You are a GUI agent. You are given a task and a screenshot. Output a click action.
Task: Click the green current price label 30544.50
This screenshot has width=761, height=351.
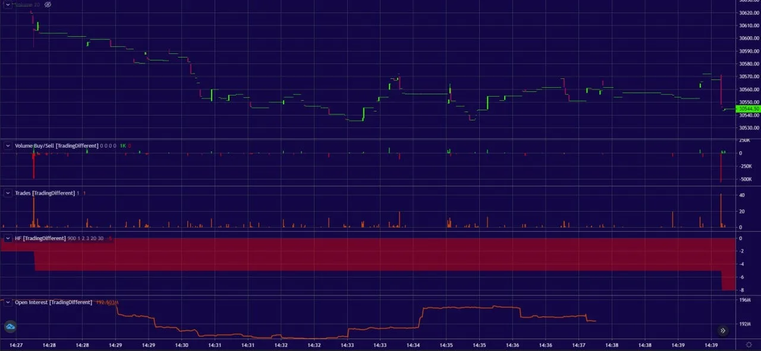tap(748, 109)
